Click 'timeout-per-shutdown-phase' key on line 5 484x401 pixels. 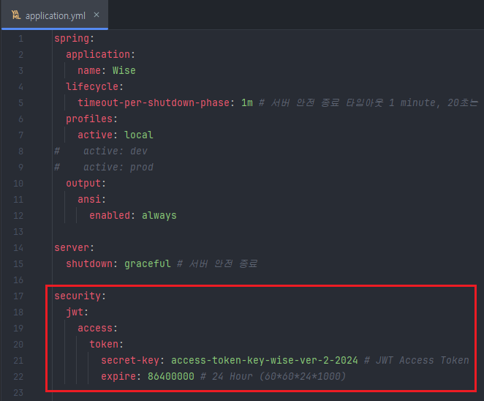(154, 102)
